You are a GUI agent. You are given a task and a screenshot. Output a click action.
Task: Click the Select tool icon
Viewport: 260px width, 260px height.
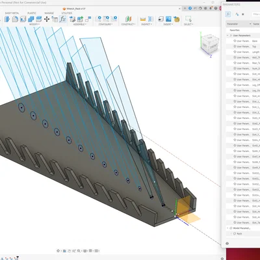pyautogui.click(x=188, y=19)
